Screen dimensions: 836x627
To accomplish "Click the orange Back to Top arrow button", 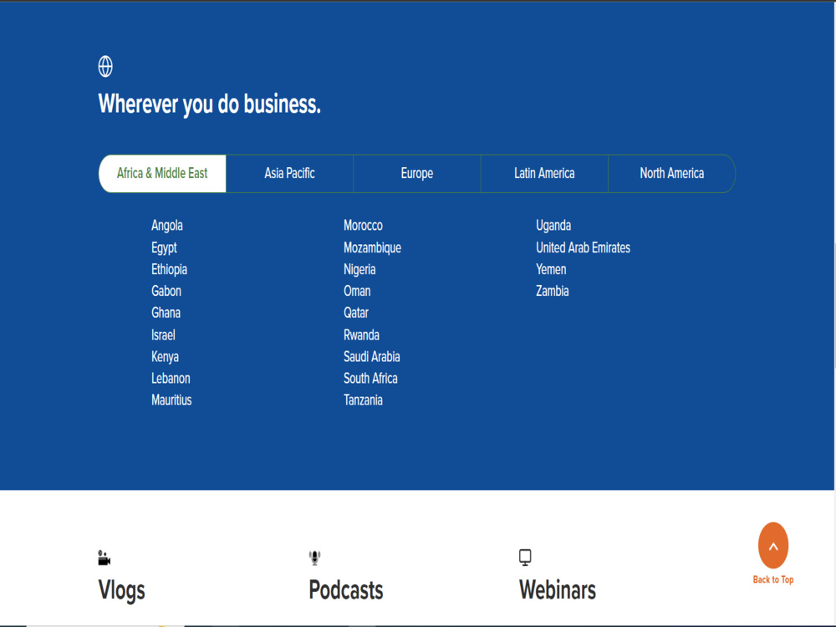I will click(773, 545).
